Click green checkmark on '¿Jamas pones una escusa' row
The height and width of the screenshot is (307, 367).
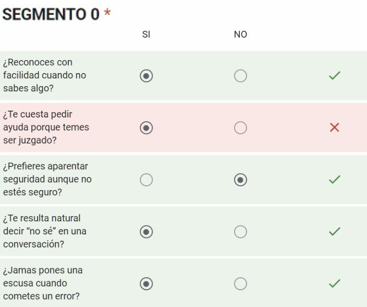335,284
